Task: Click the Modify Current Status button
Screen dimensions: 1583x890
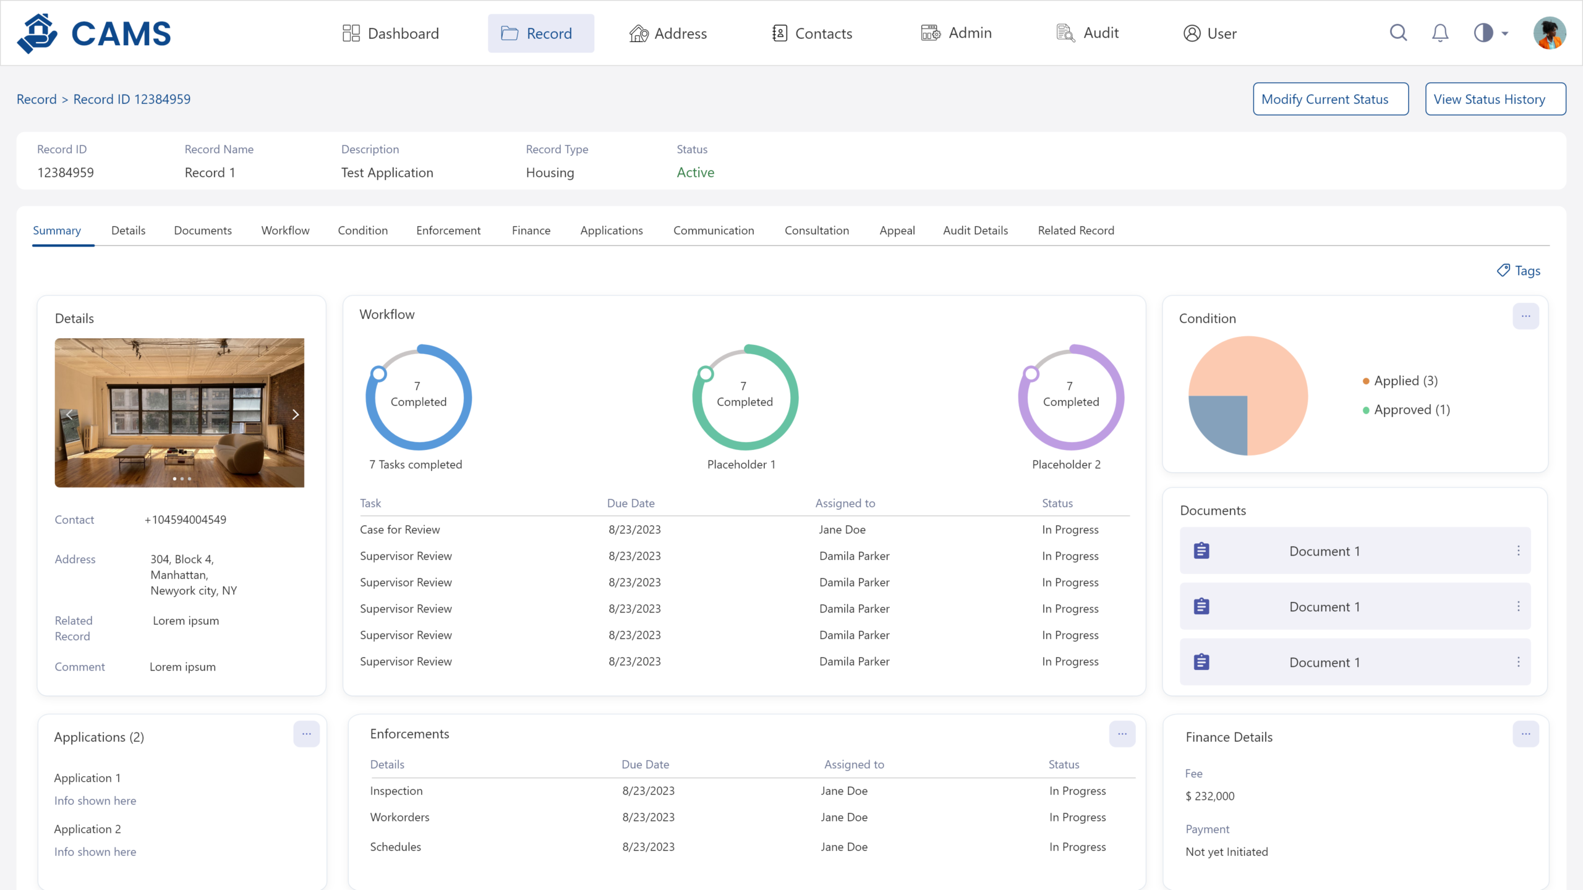Action: pos(1331,99)
